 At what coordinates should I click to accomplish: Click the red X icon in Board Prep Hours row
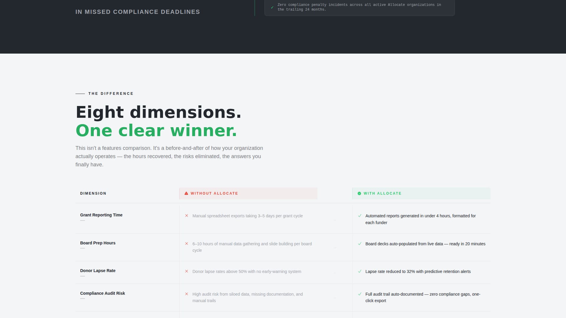(x=187, y=244)
